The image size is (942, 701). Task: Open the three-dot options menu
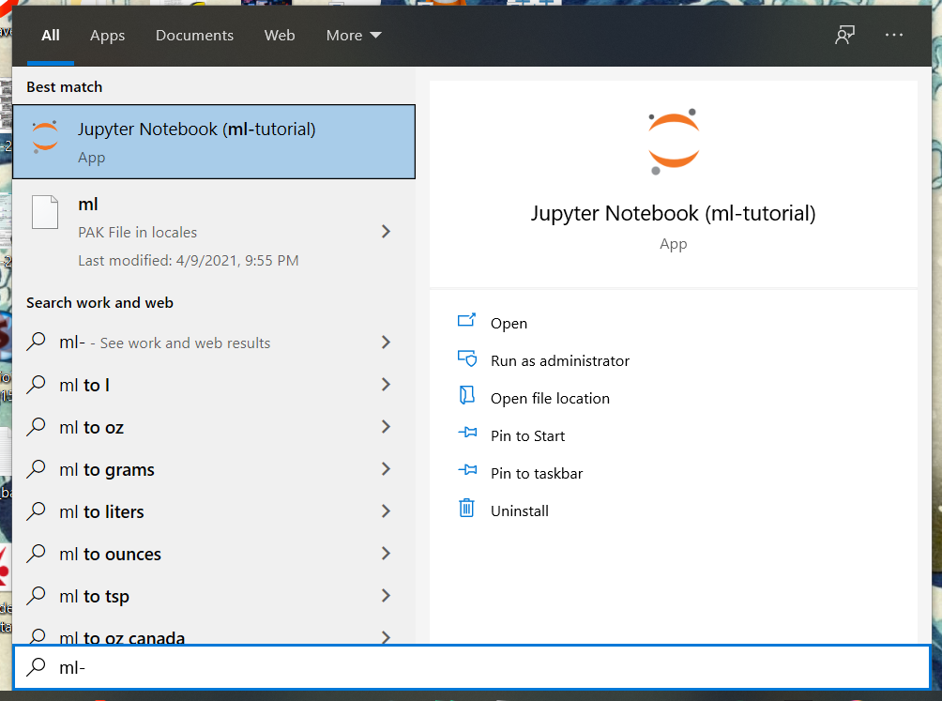[x=894, y=35]
